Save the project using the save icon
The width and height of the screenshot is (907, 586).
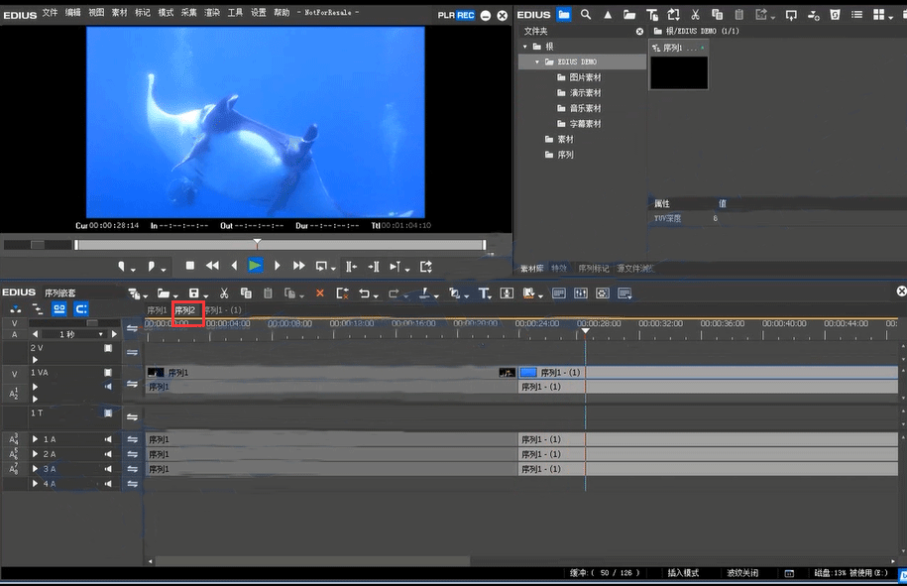[x=193, y=293]
